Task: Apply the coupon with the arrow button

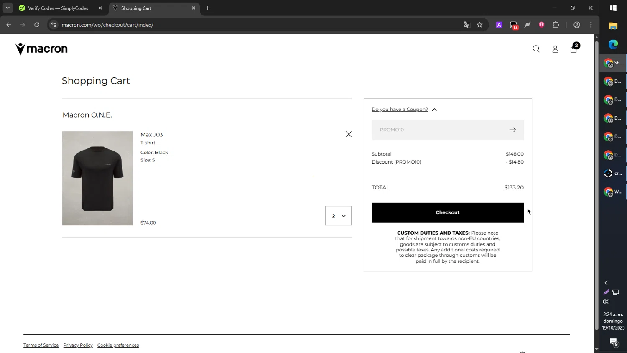Action: (x=512, y=130)
